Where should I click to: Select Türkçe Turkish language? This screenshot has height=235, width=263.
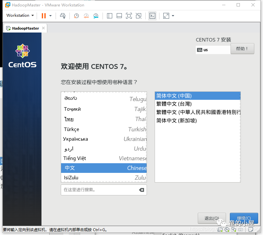pyautogui.click(x=104, y=129)
